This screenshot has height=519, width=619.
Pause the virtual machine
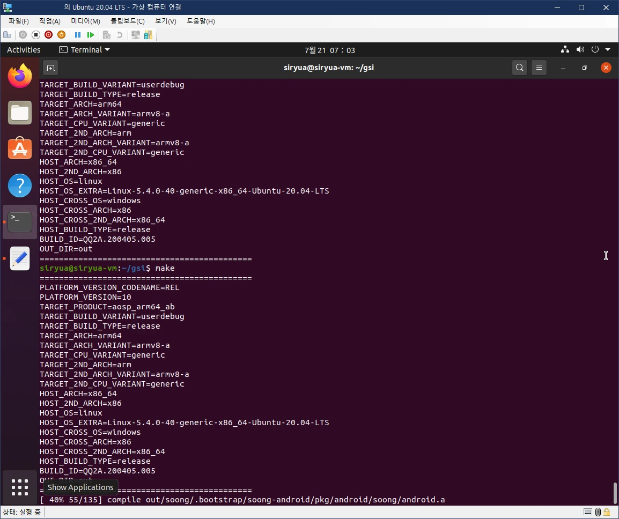click(78, 35)
